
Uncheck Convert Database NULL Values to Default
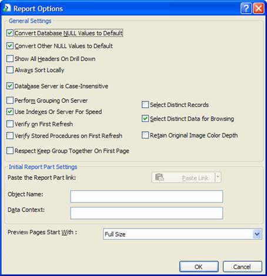tap(10, 33)
